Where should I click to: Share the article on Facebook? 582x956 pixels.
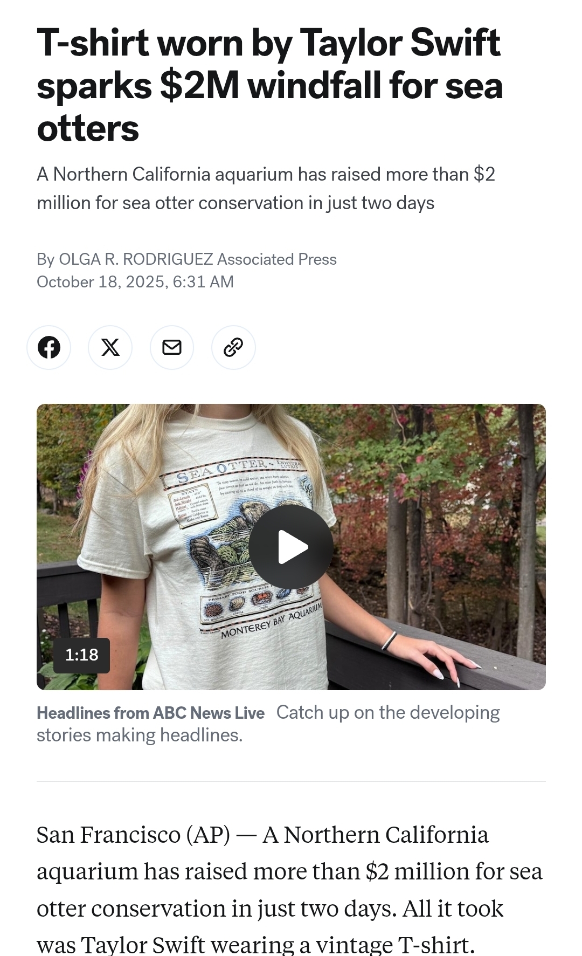tap(49, 347)
